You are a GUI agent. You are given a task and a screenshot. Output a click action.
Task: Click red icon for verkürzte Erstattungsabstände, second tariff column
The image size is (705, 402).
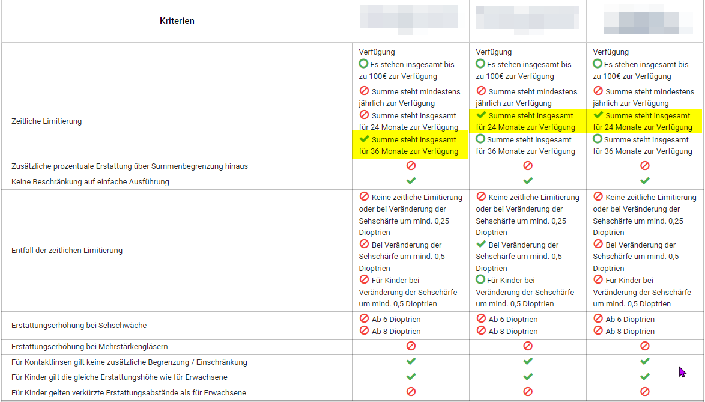tap(528, 392)
